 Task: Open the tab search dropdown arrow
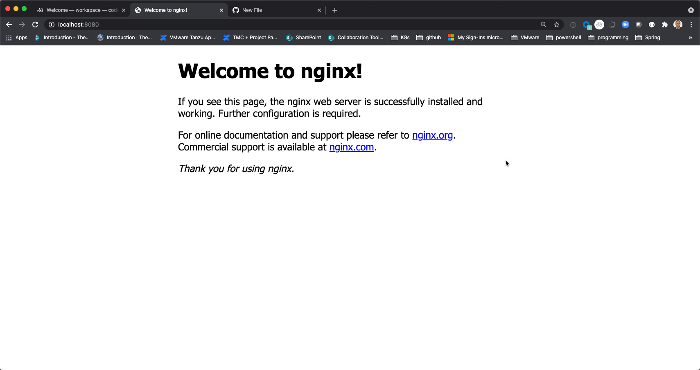tap(691, 10)
